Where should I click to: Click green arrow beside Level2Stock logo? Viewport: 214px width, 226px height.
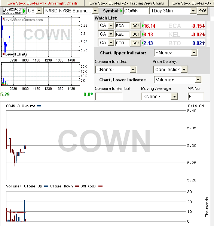tap(24, 11)
